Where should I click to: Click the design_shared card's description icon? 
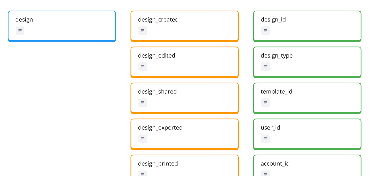tap(143, 103)
